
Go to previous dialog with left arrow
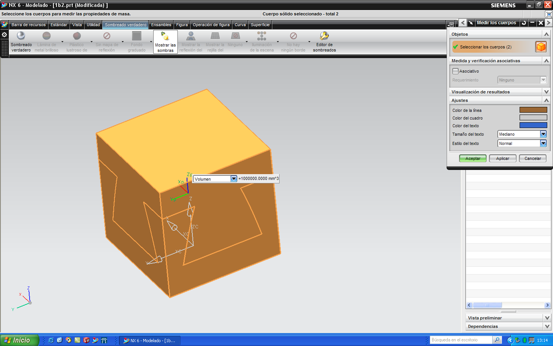point(463,23)
